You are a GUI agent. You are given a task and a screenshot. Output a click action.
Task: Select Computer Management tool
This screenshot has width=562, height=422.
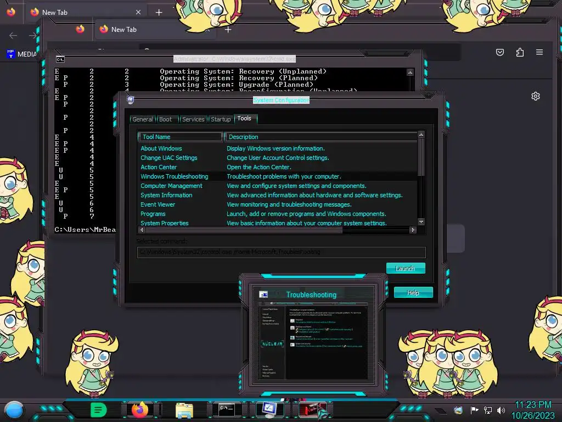point(171,186)
